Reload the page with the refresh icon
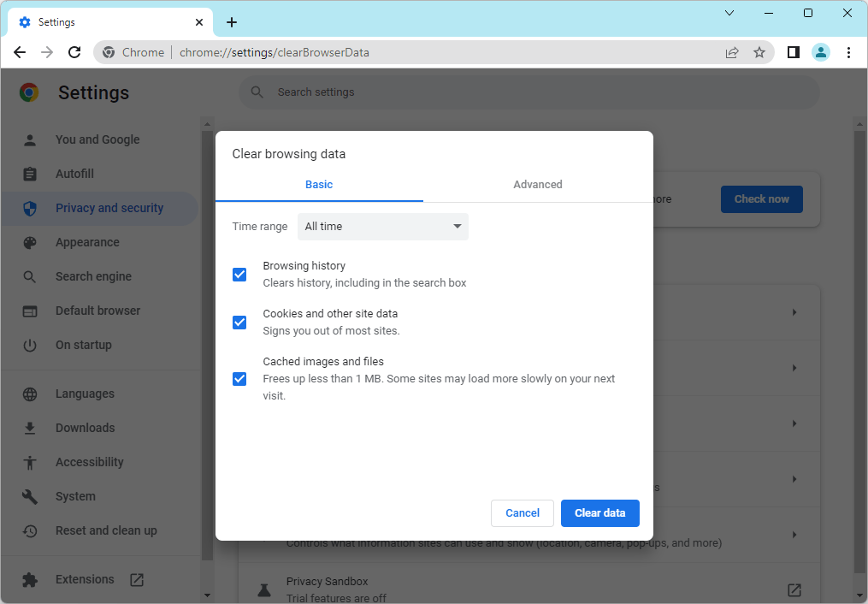Image resolution: width=868 pixels, height=604 pixels. (x=74, y=52)
